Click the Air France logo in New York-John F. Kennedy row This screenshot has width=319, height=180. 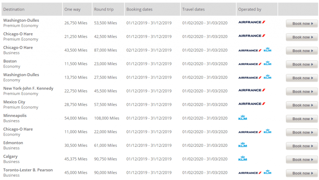252,90
